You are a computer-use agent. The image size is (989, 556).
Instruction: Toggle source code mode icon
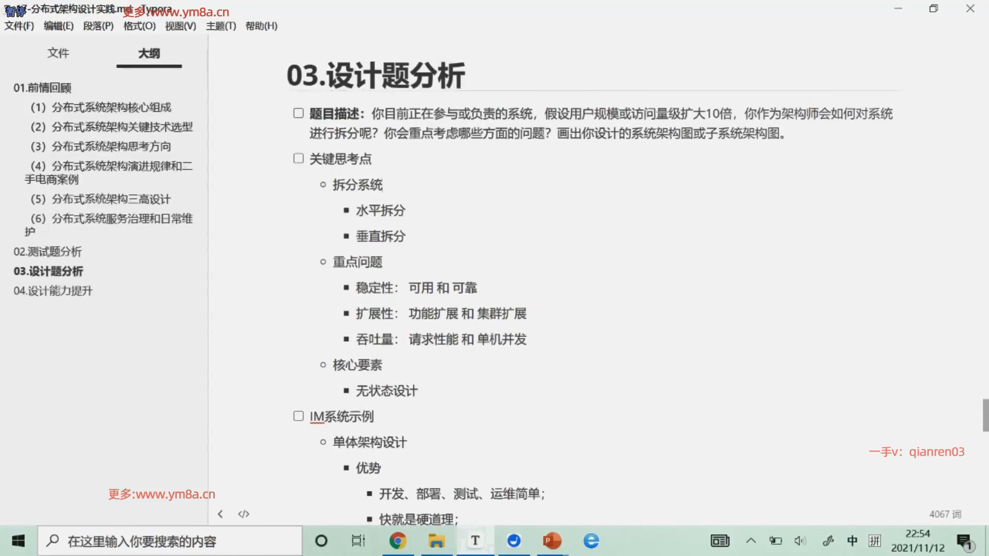coord(244,514)
